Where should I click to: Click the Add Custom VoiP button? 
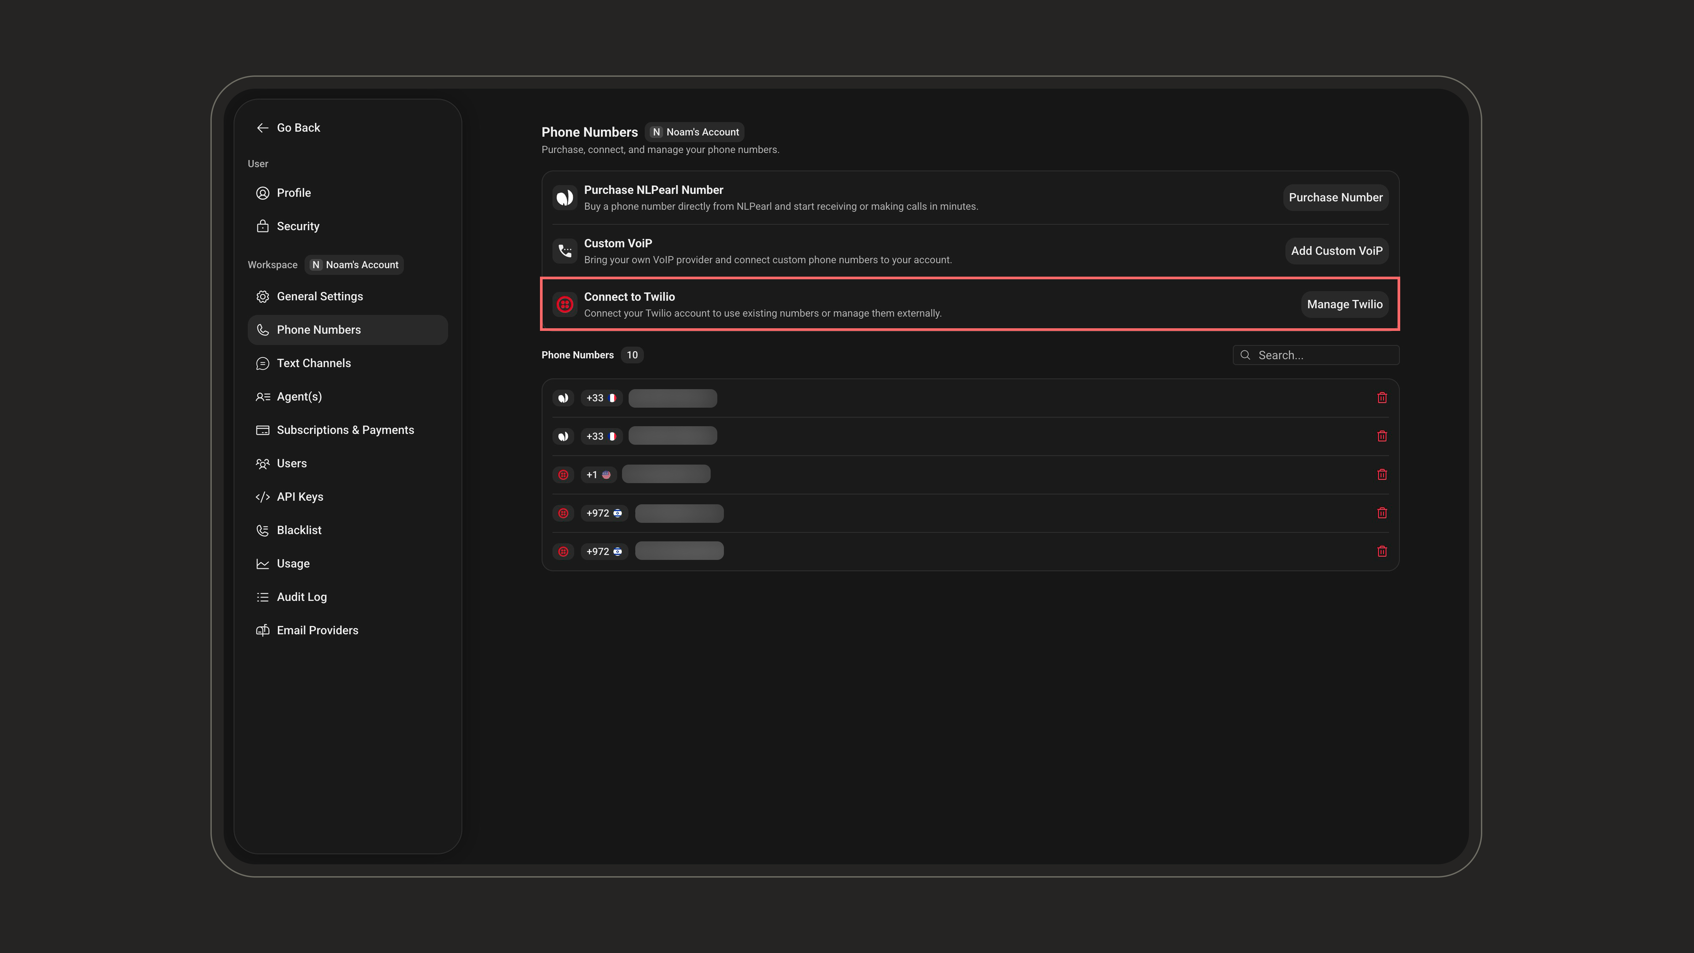(x=1336, y=250)
